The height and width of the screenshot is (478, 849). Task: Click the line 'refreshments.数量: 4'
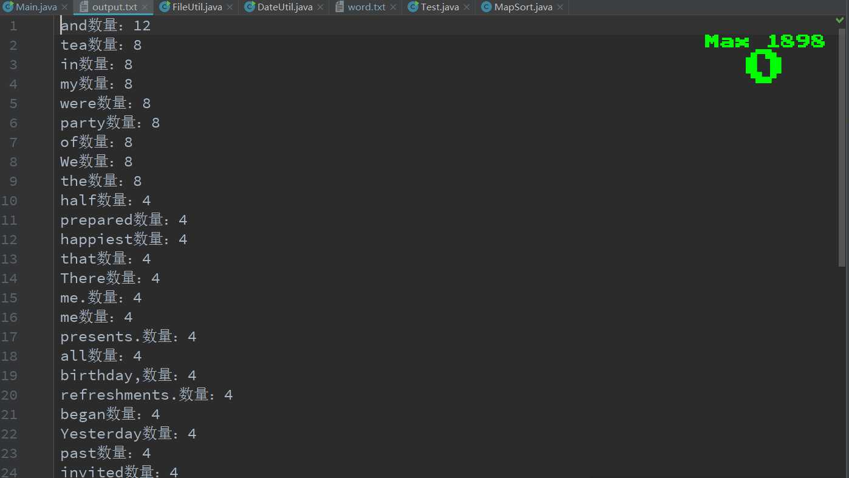click(x=146, y=395)
